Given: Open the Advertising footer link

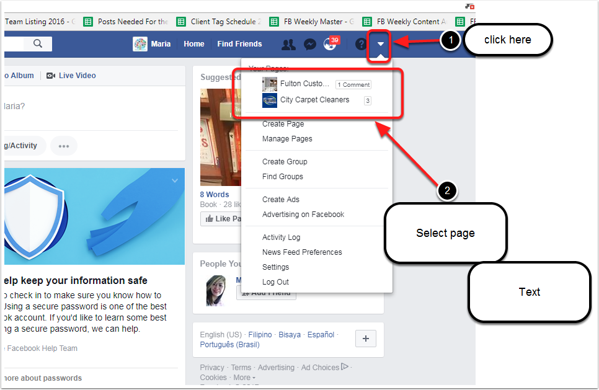Looking at the screenshot, I should click(276, 368).
